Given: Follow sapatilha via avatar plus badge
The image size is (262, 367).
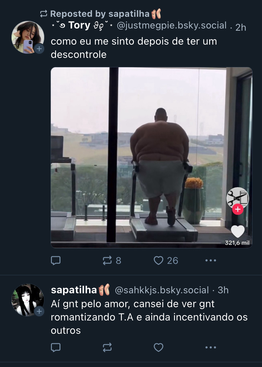Looking at the screenshot, I should [39, 311].
